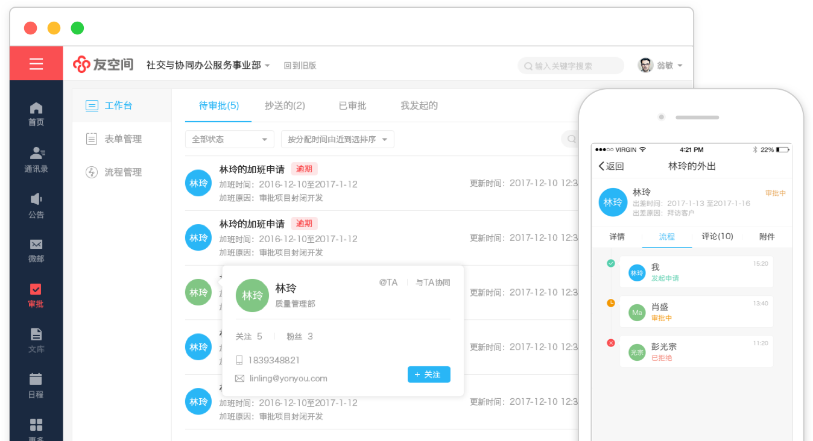Tap 审批中 status on phone header
813x441 pixels.
[775, 193]
